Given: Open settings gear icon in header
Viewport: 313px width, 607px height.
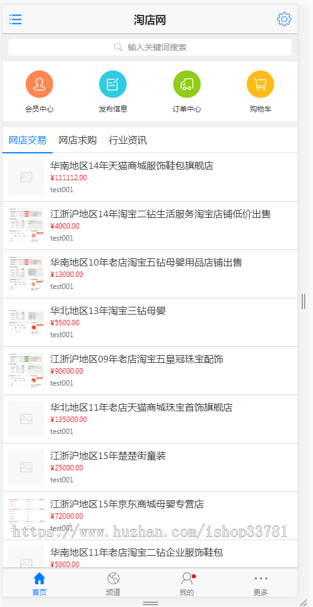Looking at the screenshot, I should click(284, 19).
